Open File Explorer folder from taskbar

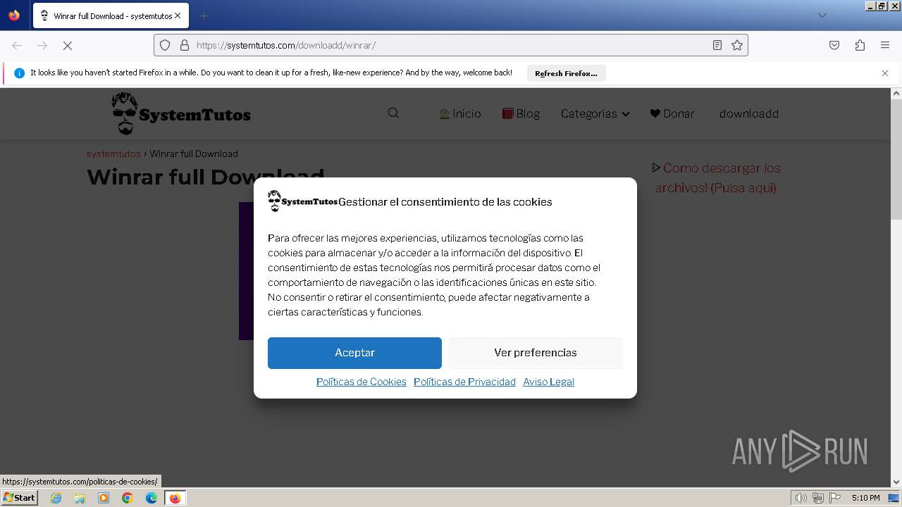(80, 498)
